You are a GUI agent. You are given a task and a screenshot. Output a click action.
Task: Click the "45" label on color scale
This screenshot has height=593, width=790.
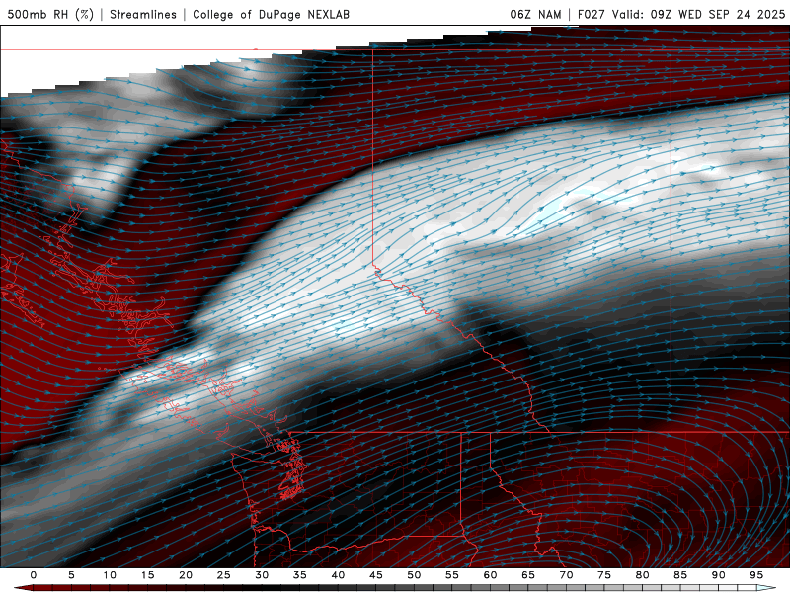(x=376, y=575)
